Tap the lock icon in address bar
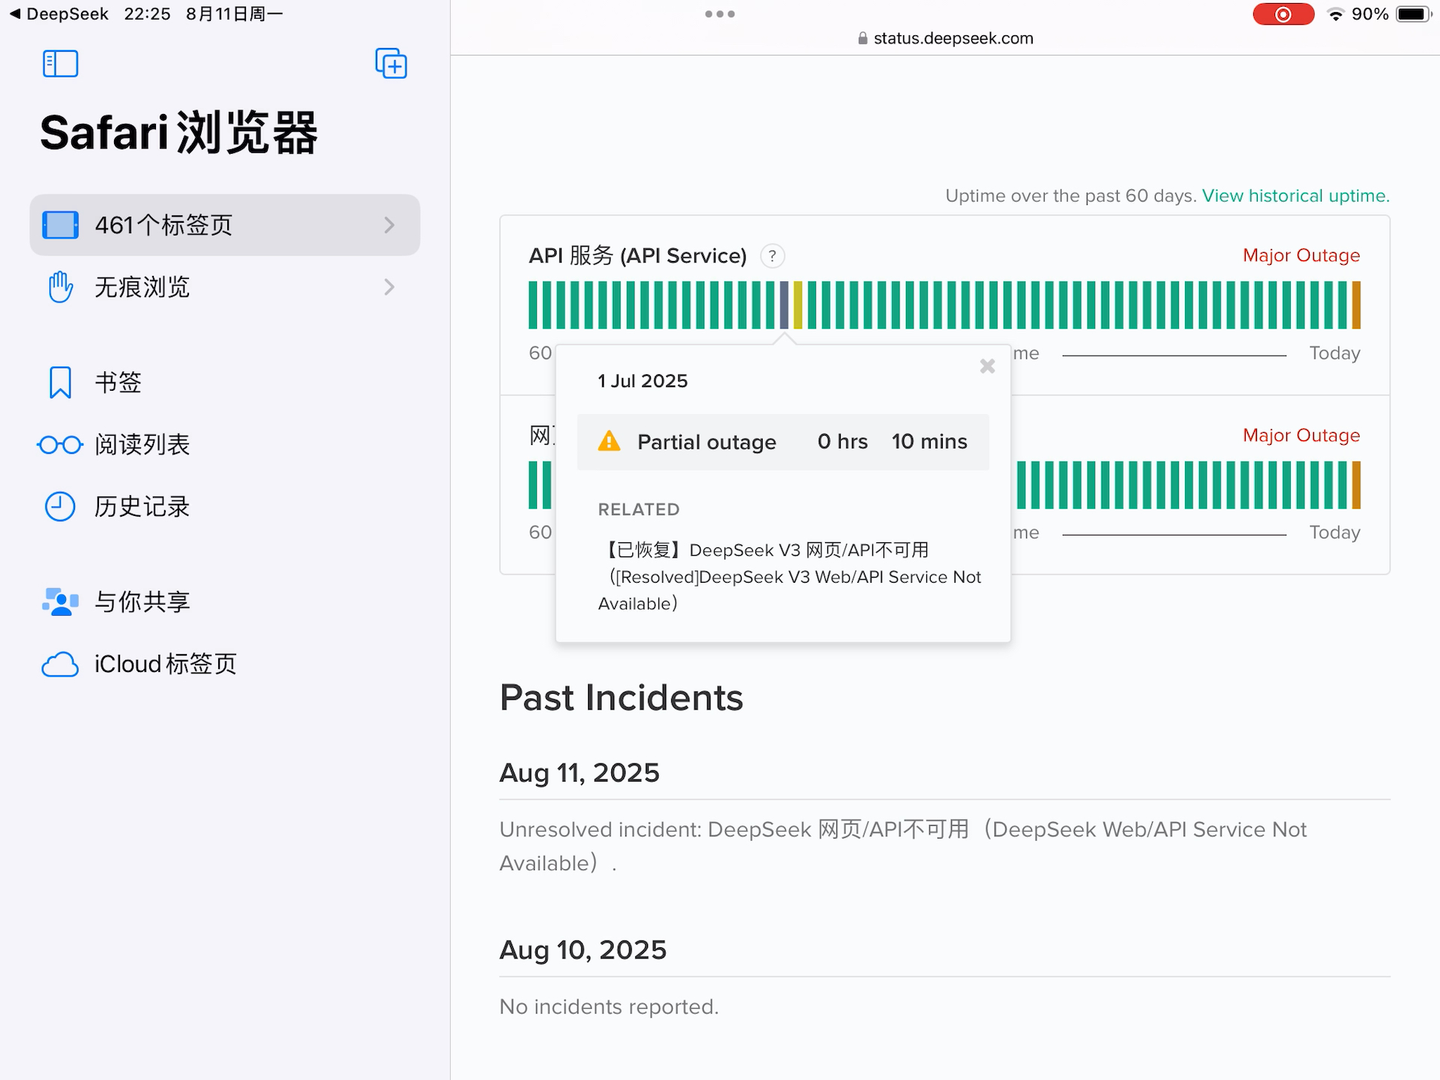 [862, 38]
